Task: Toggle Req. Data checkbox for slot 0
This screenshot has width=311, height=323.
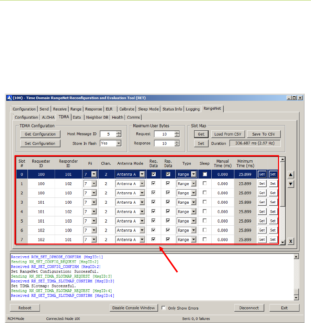Action: (154, 174)
